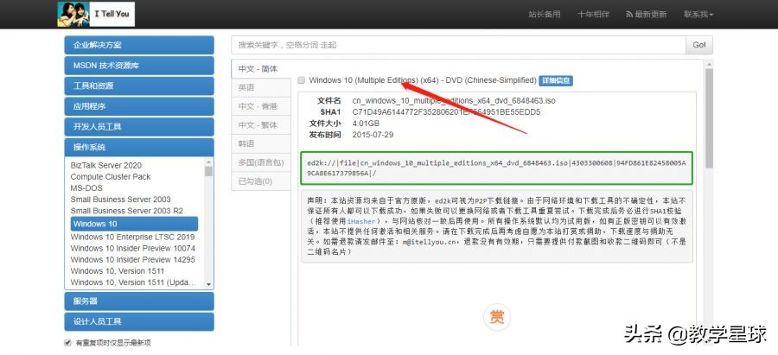
Task: Switch to the 中文 - 简体 tab
Action: [261, 69]
